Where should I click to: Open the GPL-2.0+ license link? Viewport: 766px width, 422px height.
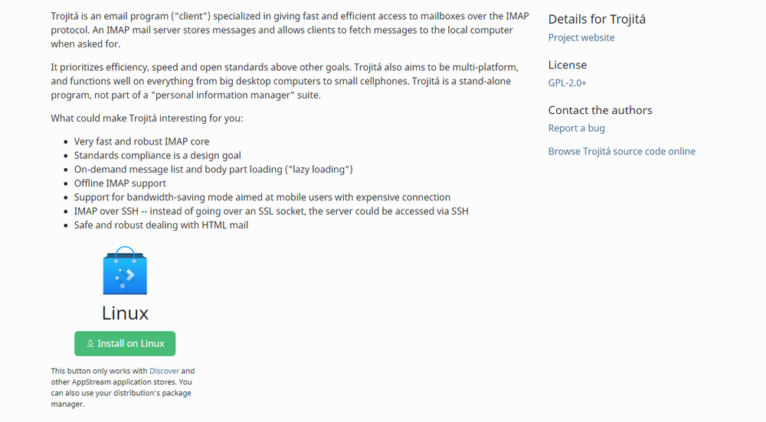[568, 83]
